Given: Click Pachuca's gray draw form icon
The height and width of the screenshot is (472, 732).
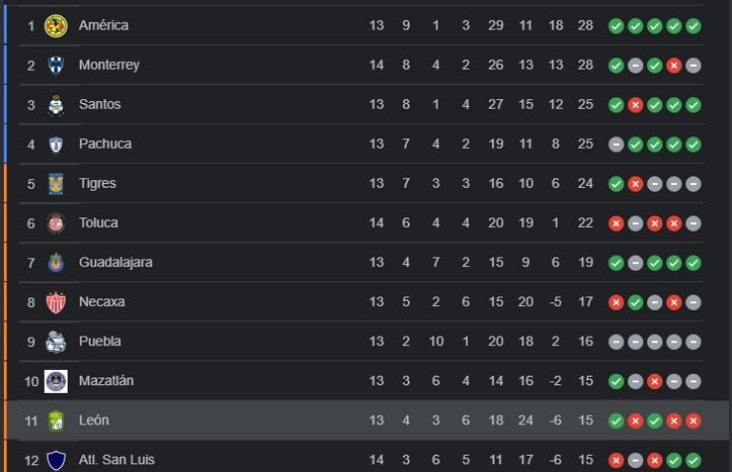Looking at the screenshot, I should point(617,144).
